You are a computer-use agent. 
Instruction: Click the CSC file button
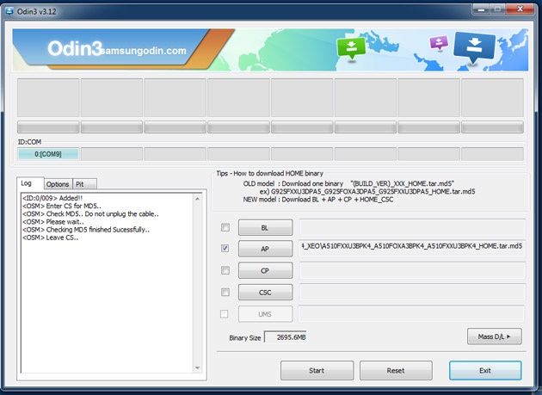[265, 293]
